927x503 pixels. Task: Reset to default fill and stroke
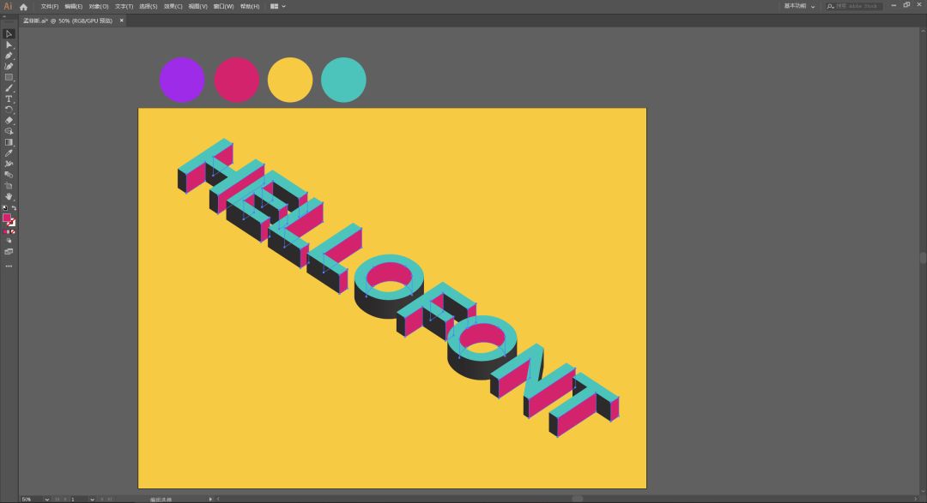(x=4, y=208)
